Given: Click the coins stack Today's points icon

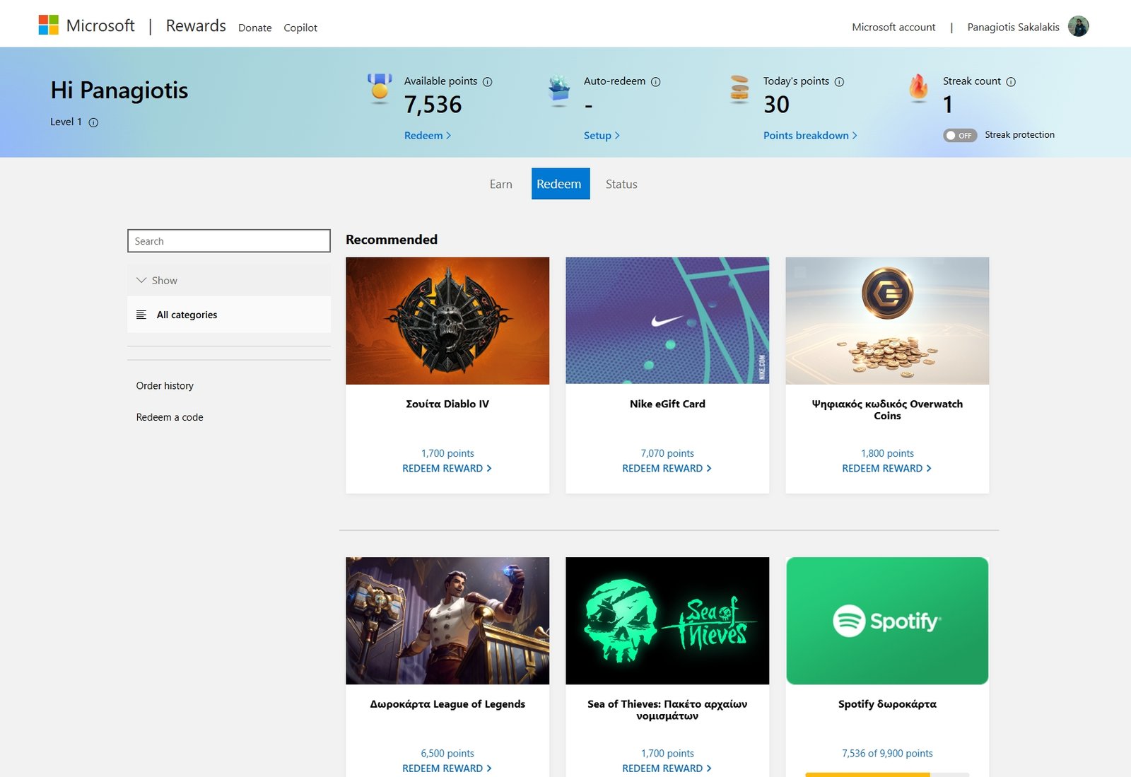Looking at the screenshot, I should tap(739, 89).
